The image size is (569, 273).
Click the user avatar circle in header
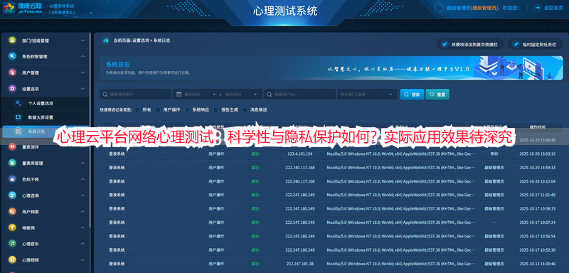(439, 8)
